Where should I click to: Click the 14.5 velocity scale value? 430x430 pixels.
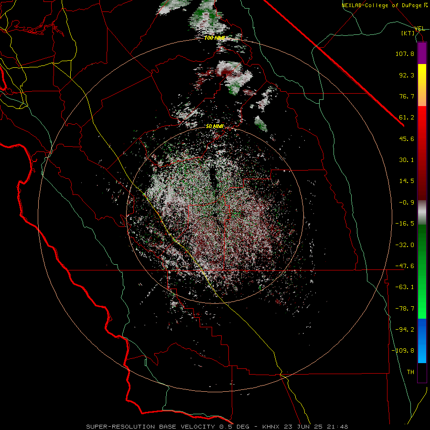407,181
